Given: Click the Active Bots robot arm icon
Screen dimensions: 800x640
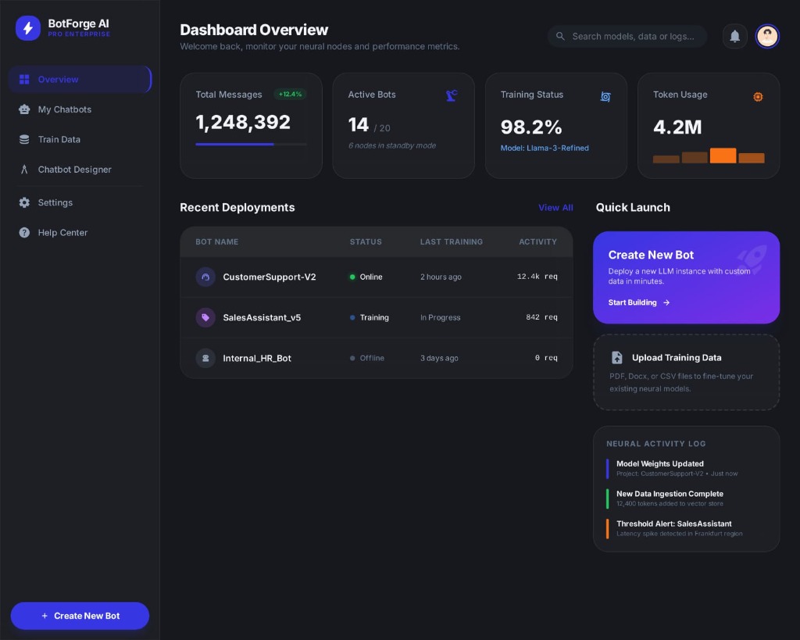Looking at the screenshot, I should click(x=452, y=95).
